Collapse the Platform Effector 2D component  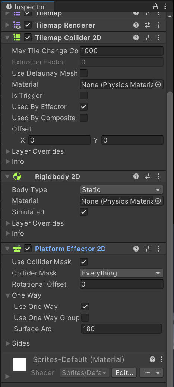coord(7,249)
